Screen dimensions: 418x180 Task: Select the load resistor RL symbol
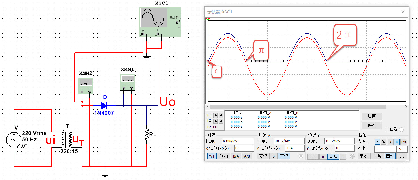pos(147,134)
